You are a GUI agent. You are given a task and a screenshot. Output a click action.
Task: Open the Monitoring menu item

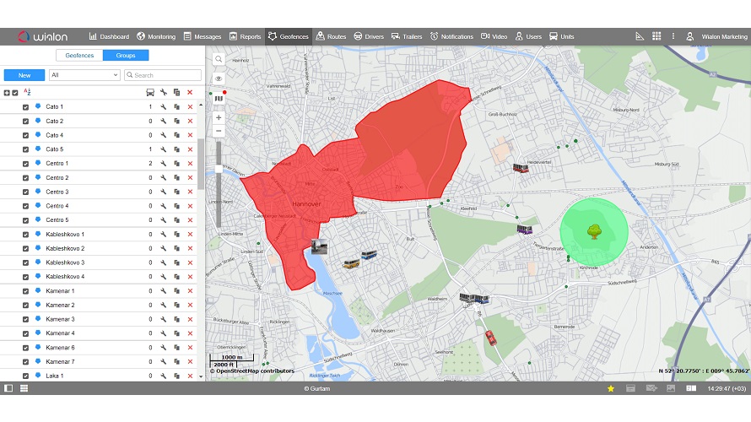pos(156,36)
